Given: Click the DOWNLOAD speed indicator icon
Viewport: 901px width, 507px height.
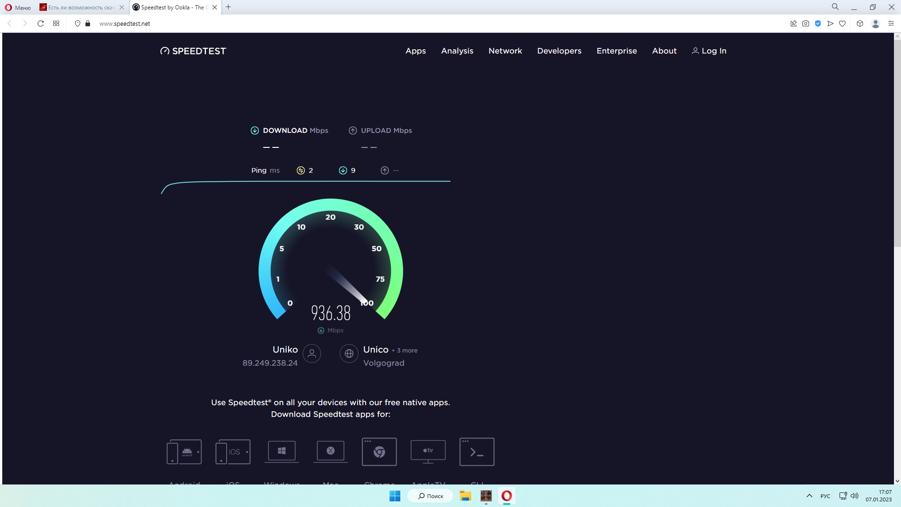Looking at the screenshot, I should point(254,130).
